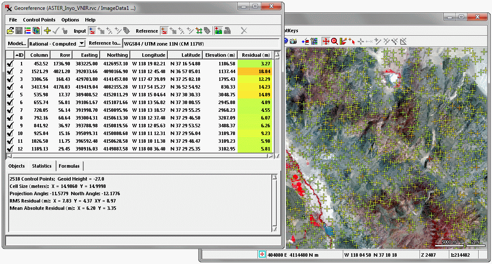Click the blue plus add layer icon
The image size is (492, 264).
point(305,41)
